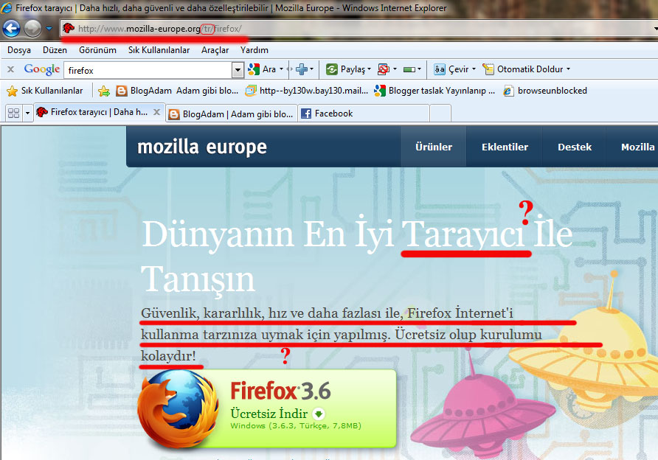The height and width of the screenshot is (460, 658).
Task: Open the Mozilla navigation item
Action: pyautogui.click(x=637, y=147)
